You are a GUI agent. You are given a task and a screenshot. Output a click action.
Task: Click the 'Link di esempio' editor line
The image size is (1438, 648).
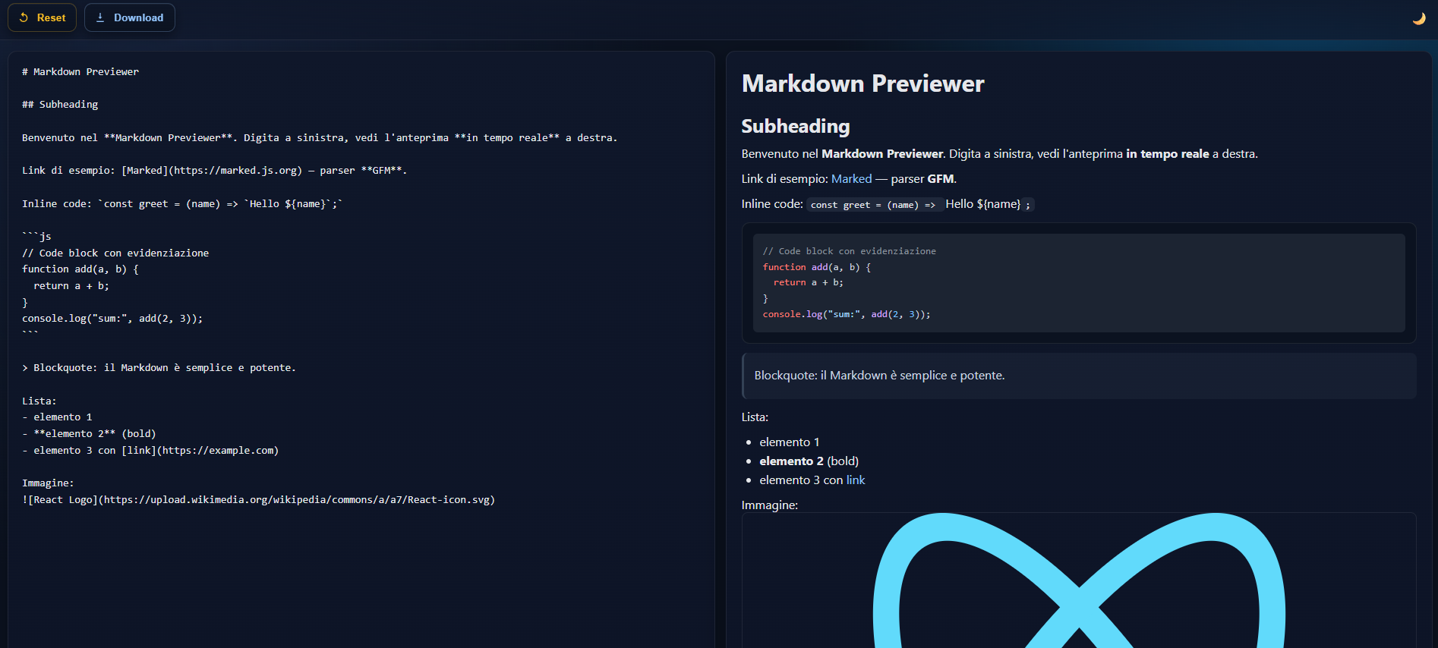coord(215,171)
